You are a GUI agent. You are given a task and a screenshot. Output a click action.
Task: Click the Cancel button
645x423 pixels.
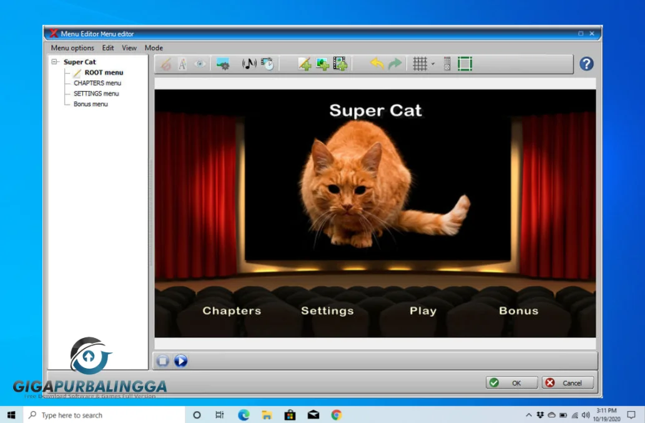coord(568,382)
